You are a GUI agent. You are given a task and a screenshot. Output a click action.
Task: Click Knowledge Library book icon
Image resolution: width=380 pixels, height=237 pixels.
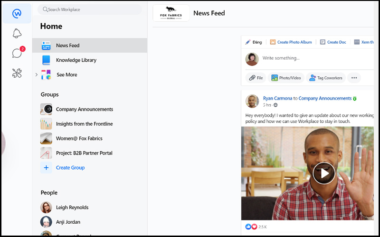pos(46,60)
